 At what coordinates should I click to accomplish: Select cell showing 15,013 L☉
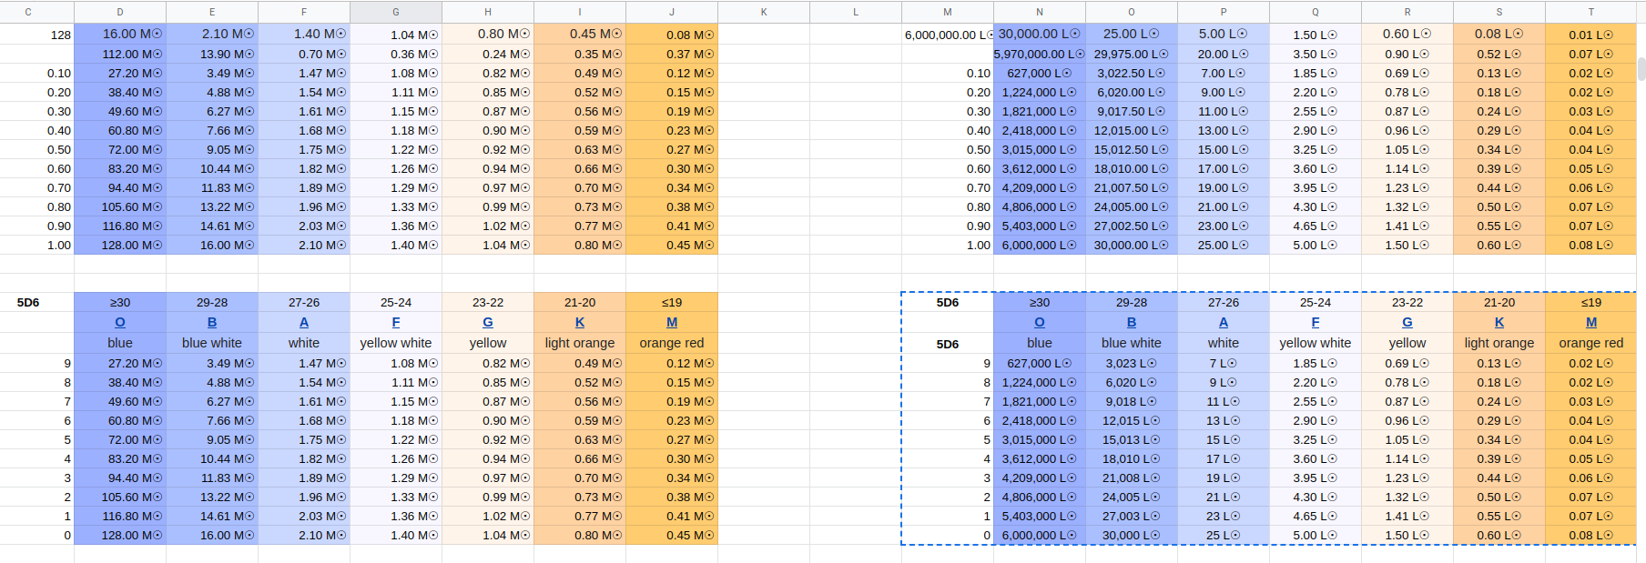point(1132,439)
